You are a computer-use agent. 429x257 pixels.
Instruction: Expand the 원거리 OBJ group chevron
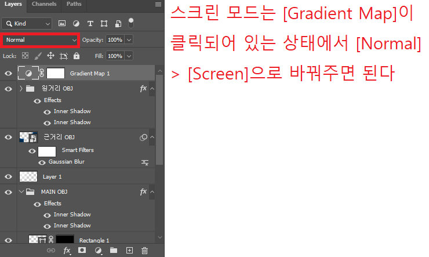[21, 88]
